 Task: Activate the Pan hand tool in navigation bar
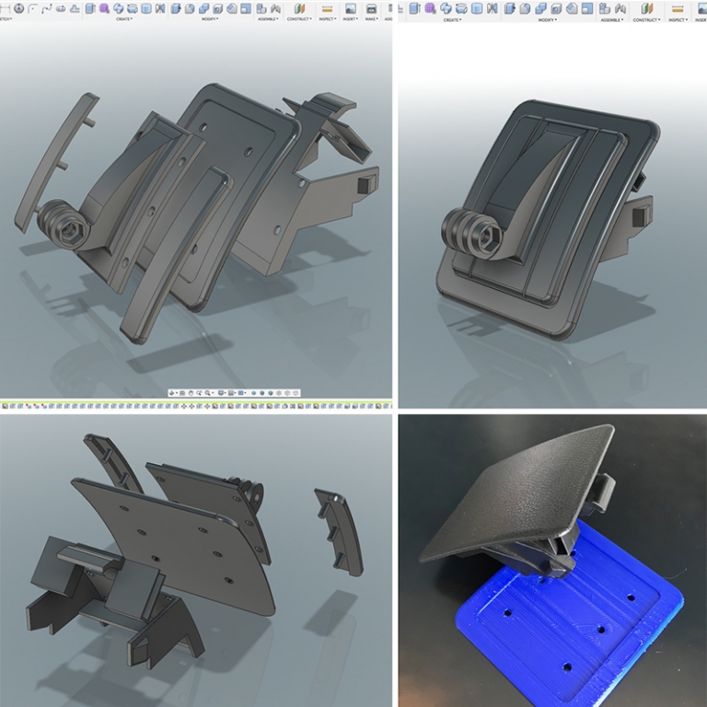[191, 393]
